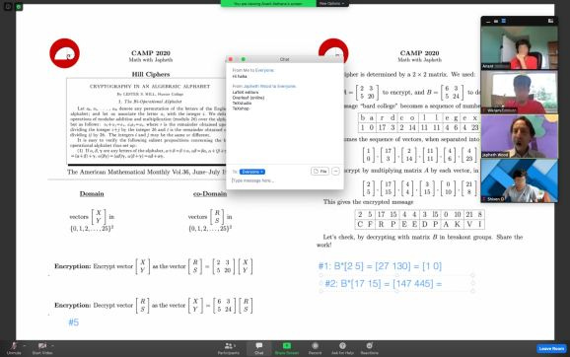This screenshot has width=570, height=357.
Task: Open the Everyone recipient dropdown in chat
Action: 252,172
